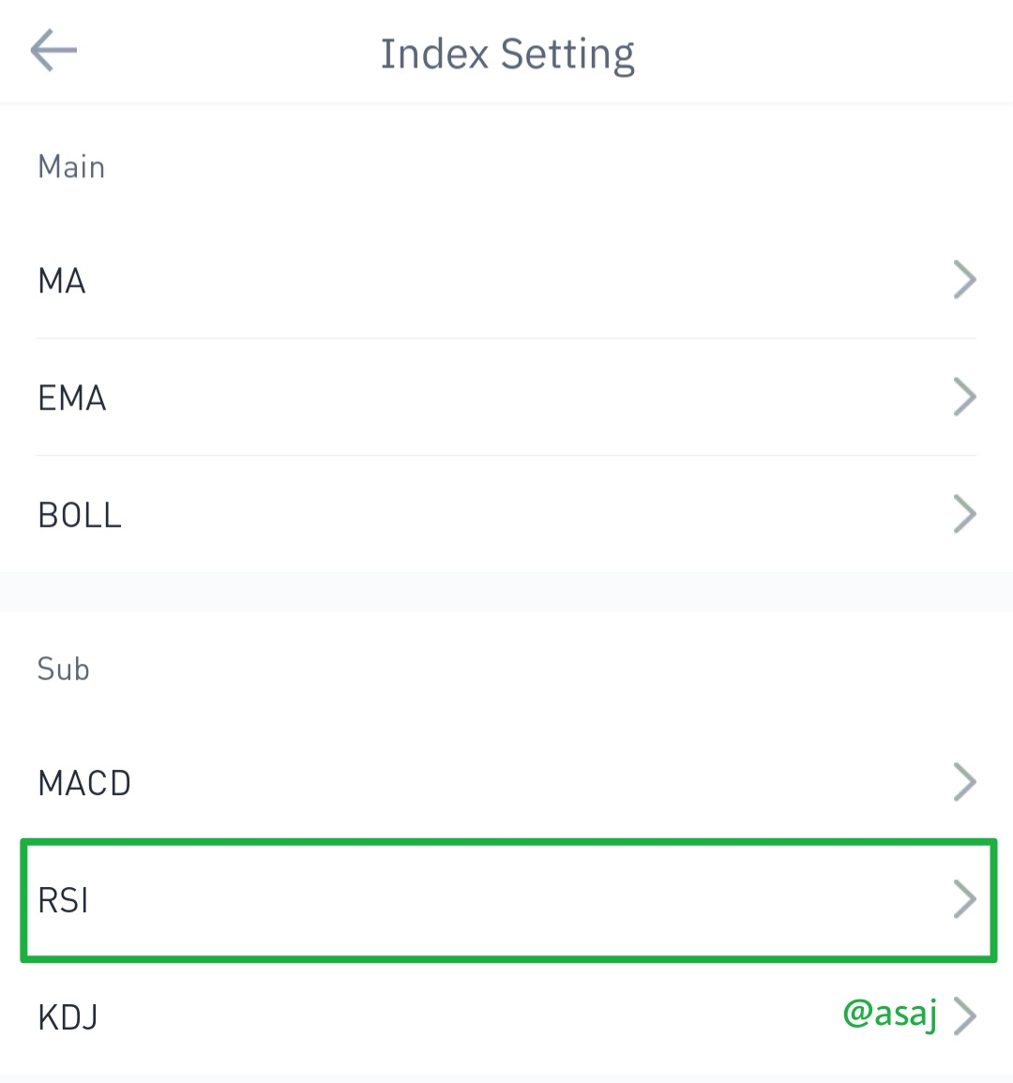
Task: Open the MA indicator settings label
Action: [62, 281]
